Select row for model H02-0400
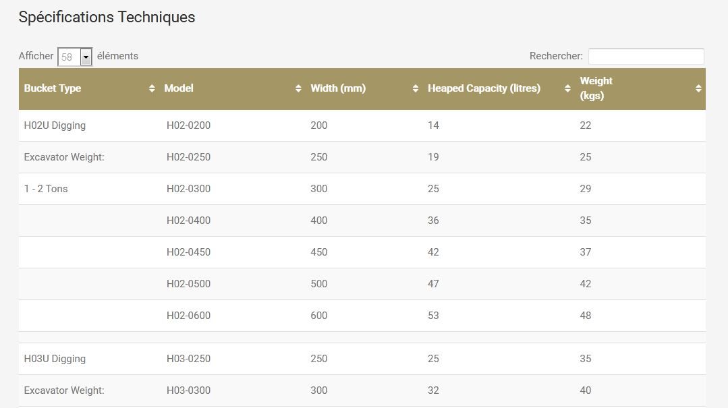The height and width of the screenshot is (408, 728). point(188,221)
